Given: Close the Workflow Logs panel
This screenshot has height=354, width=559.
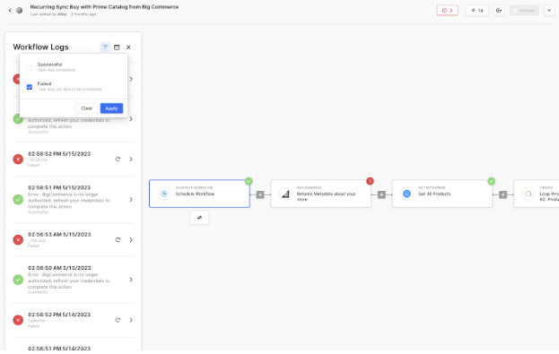Looking at the screenshot, I should pos(128,47).
